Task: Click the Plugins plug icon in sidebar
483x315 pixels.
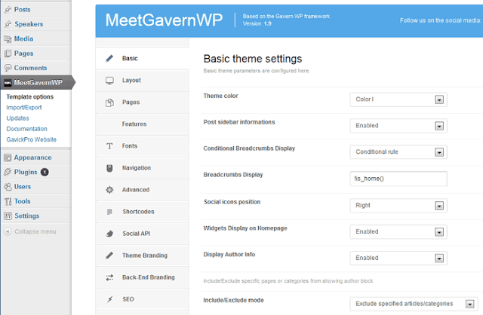Action: tap(7, 172)
